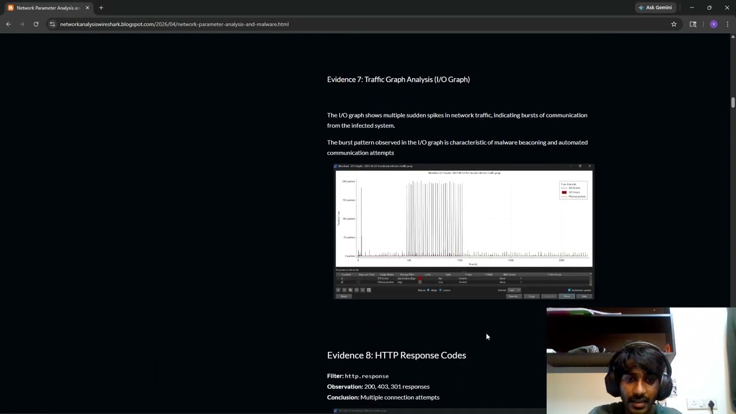Image resolution: width=736 pixels, height=414 pixels.
Task: Click paragraph starting 'The I/O graph shows'
Action: pos(457,120)
